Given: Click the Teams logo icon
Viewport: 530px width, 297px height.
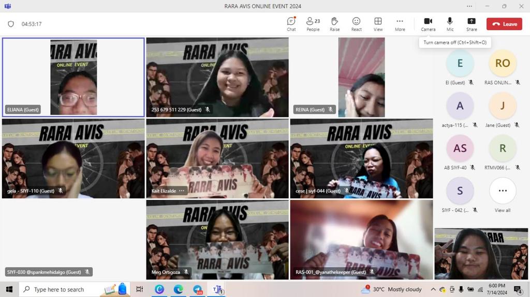Looking at the screenshot, I should (8, 6).
